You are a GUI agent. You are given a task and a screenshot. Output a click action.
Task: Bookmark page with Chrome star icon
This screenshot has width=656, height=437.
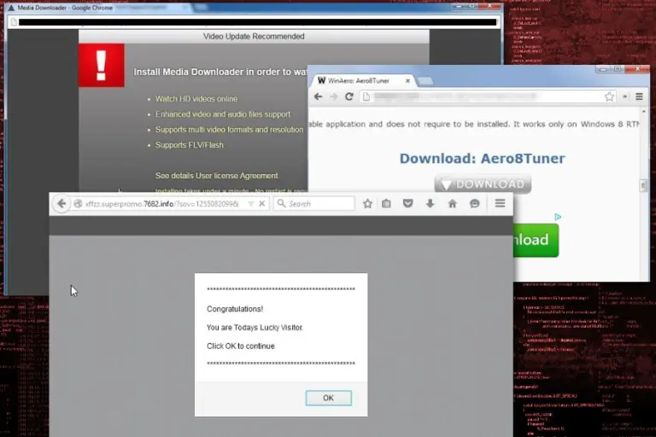click(x=609, y=96)
